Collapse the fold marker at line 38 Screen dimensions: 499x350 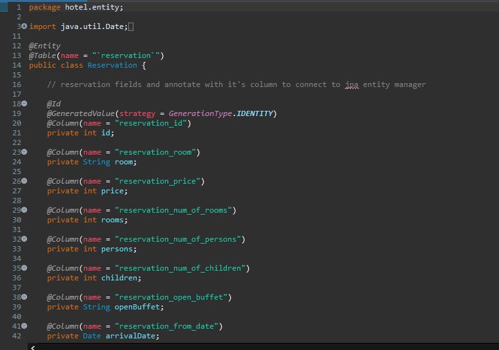click(x=24, y=297)
